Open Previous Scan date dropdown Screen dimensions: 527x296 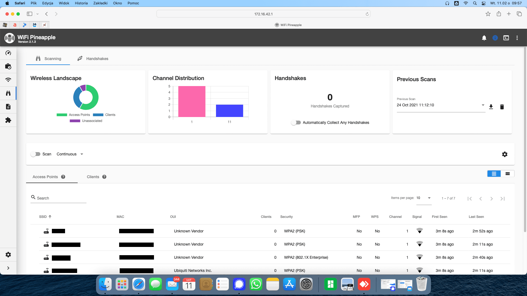click(x=441, y=105)
